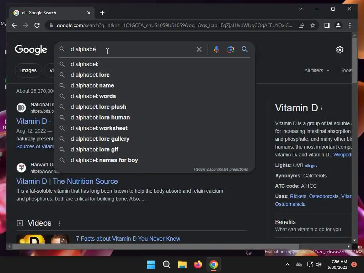Click the padlock site info icon
Screen dimensions: 364x273
(x=51, y=25)
